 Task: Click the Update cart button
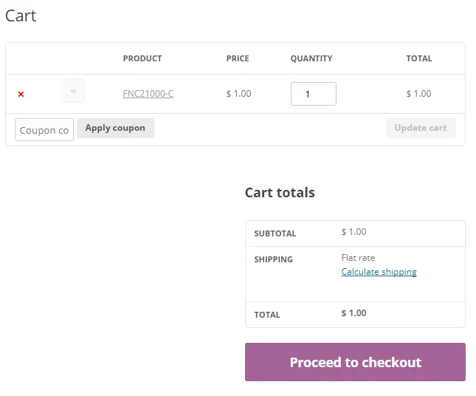(421, 128)
